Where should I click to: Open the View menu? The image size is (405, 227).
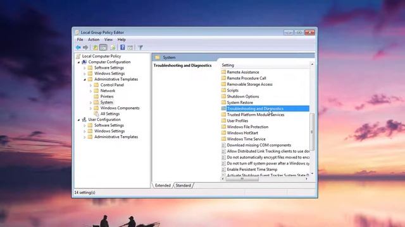(x=108, y=40)
